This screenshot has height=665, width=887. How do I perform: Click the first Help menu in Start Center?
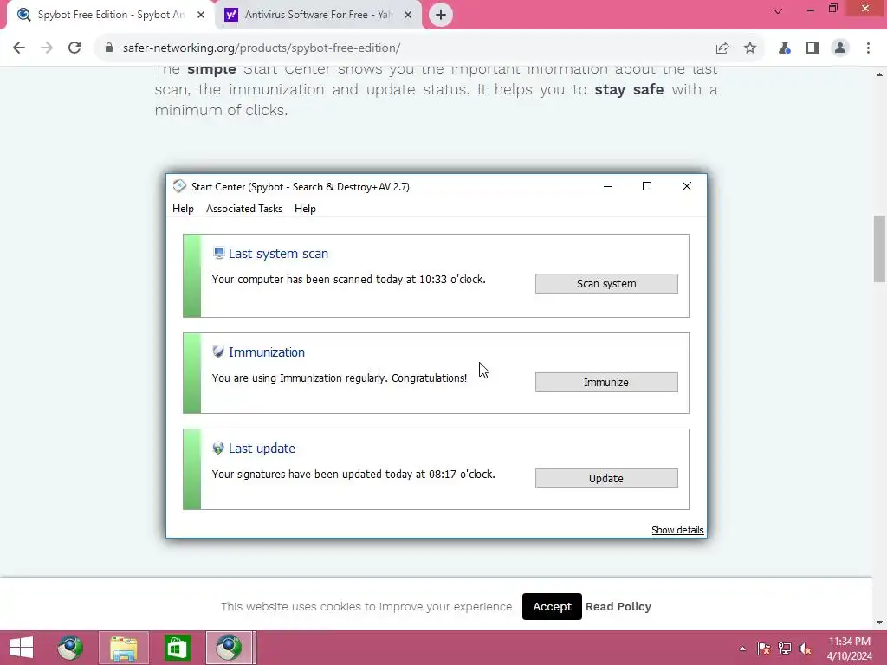coord(183,209)
